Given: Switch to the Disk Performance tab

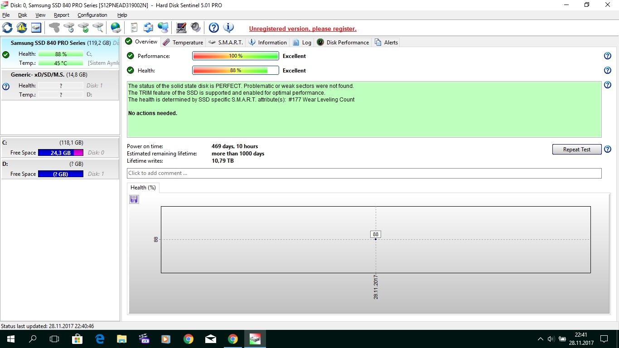Looking at the screenshot, I should pyautogui.click(x=343, y=43).
